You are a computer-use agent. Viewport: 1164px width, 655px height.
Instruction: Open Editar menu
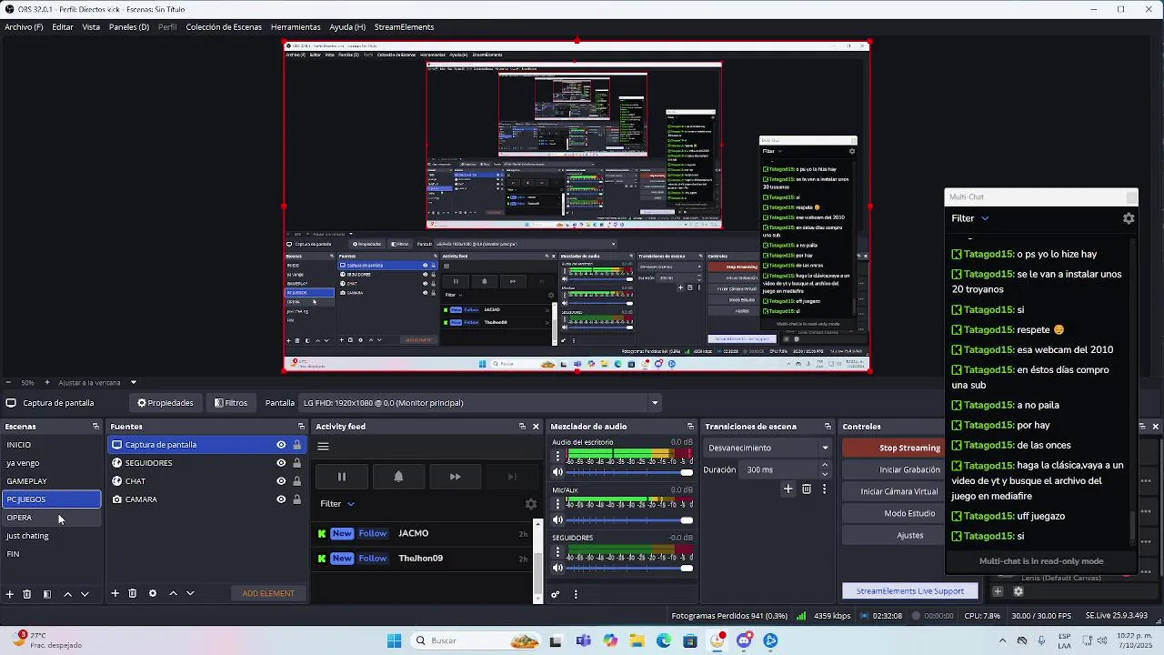(63, 27)
